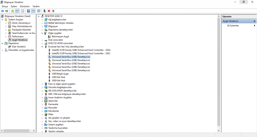Click Depolama denetleyicileri icon
Screen dimensions: 257x137
coord(46,30)
